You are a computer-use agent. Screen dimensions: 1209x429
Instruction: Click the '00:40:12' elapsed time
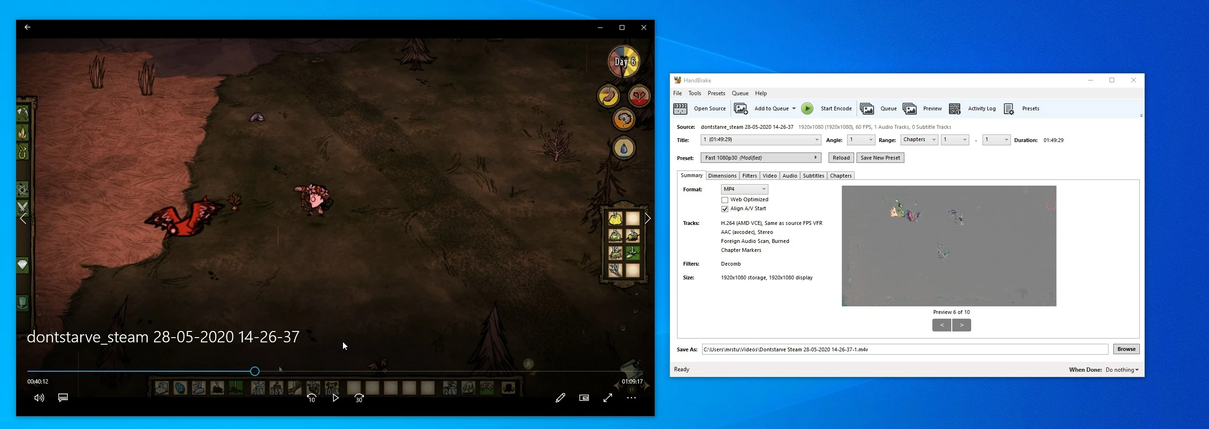(x=37, y=381)
